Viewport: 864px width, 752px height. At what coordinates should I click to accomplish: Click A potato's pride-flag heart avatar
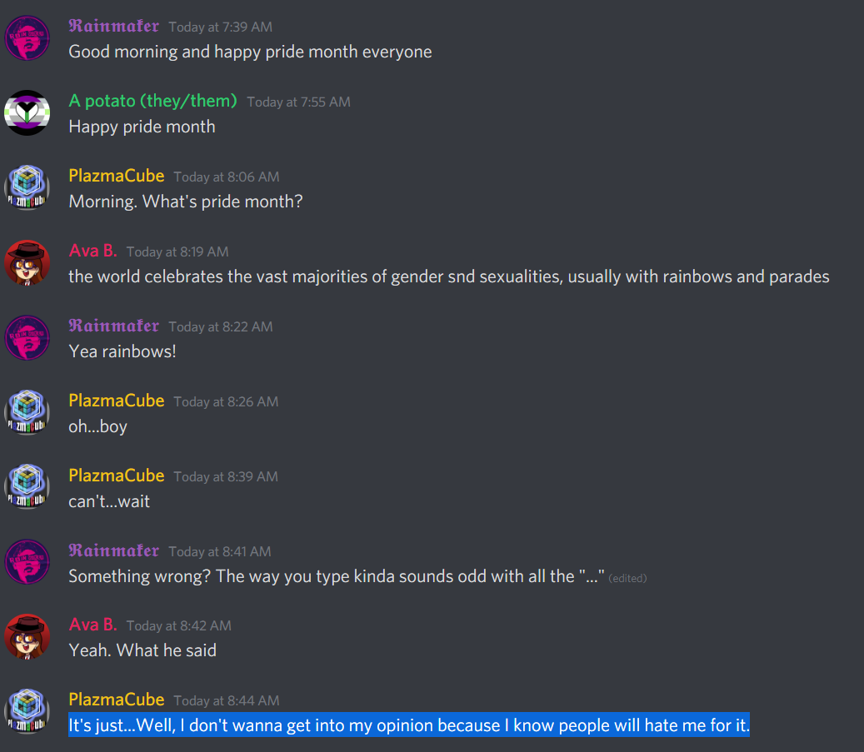(27, 113)
